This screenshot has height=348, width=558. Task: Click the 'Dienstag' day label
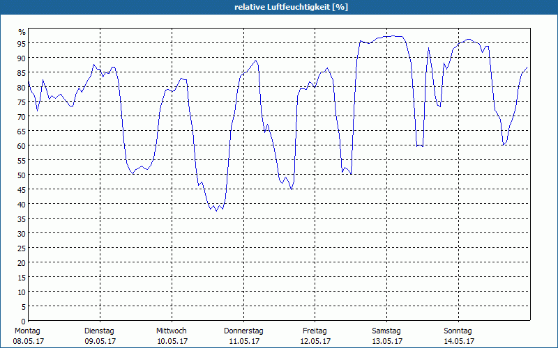click(99, 331)
